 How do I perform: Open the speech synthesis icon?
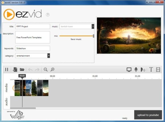pos(143,70)
